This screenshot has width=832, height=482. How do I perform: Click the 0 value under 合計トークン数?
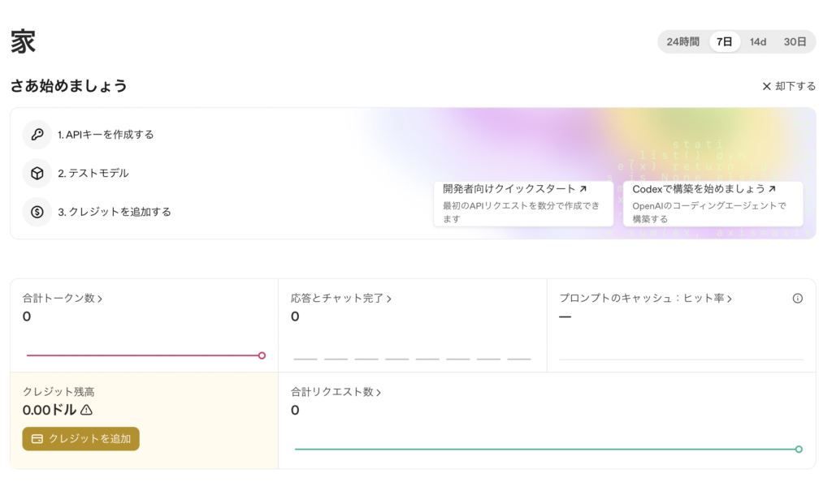pyautogui.click(x=27, y=316)
